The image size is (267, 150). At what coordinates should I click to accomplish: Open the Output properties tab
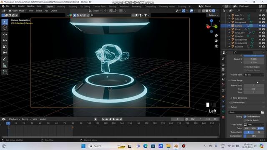tap(223, 70)
